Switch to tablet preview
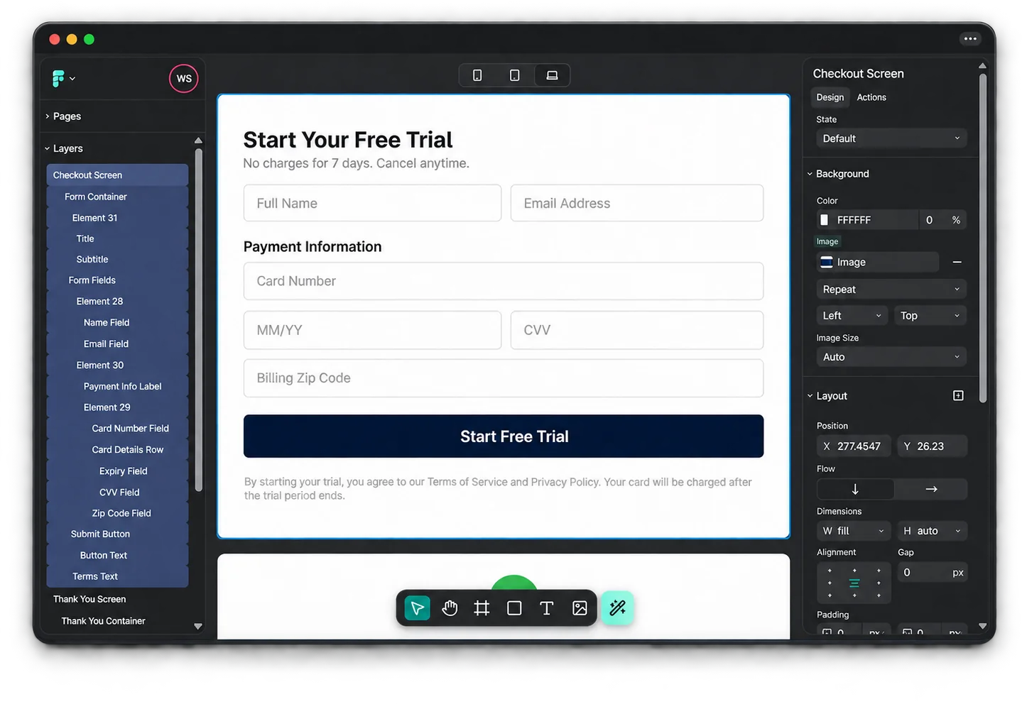The image size is (1022, 704). click(x=515, y=75)
